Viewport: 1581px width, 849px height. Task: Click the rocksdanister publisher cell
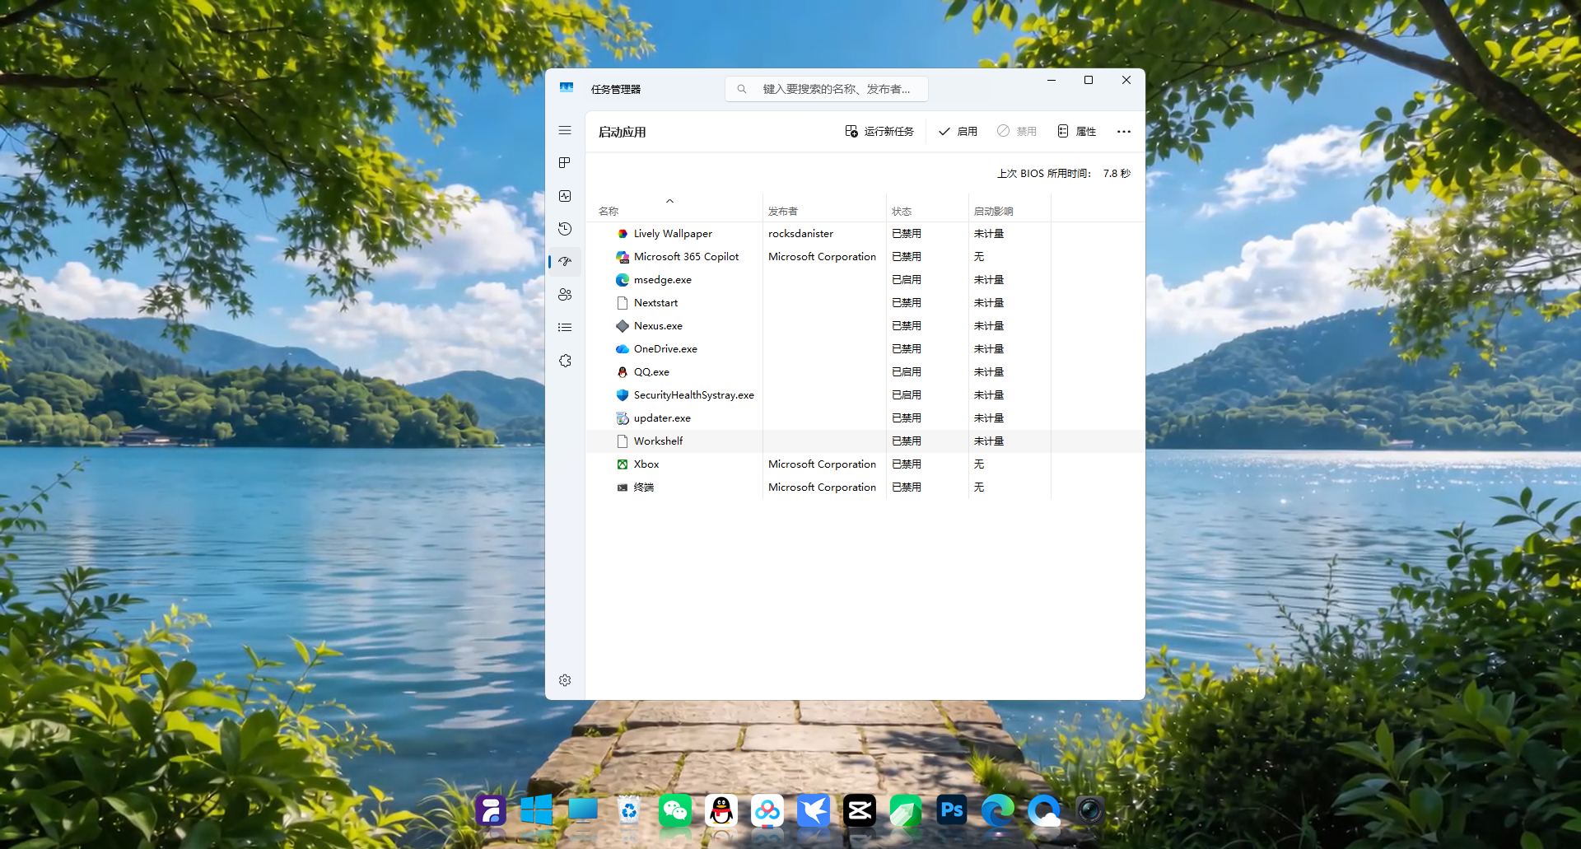click(x=800, y=234)
